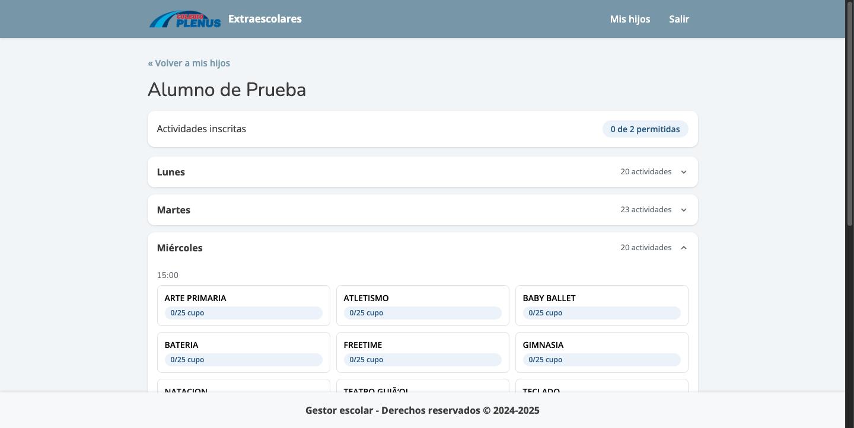This screenshot has width=854, height=428.
Task: Click ATLETISMO 0/25 cupo bar
Action: pyautogui.click(x=423, y=313)
